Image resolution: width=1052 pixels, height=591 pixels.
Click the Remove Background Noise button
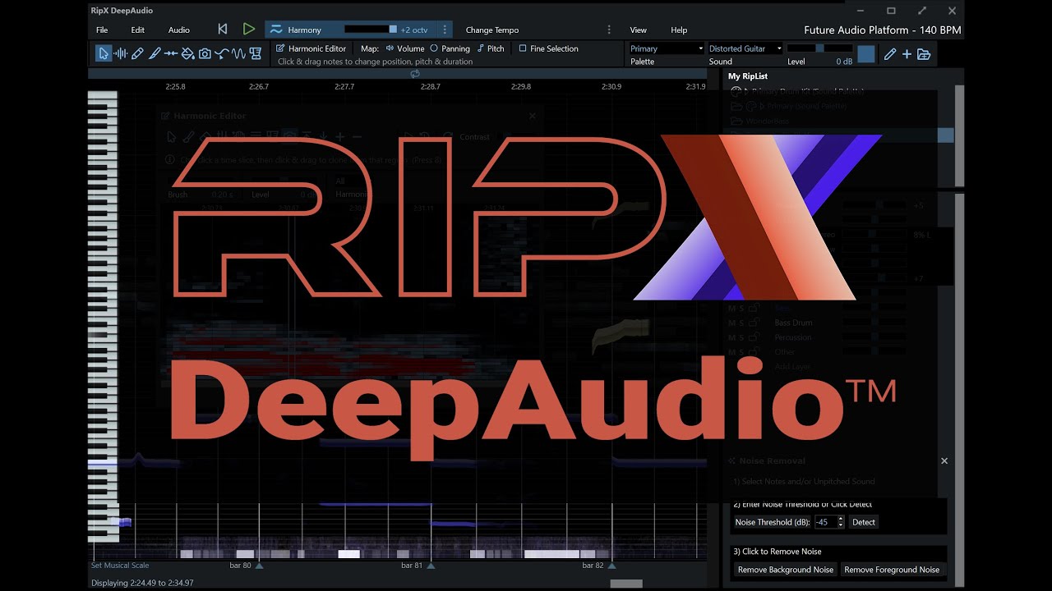point(785,570)
